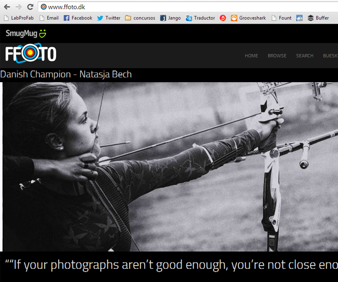Open the Traductor bookmark

pyautogui.click(x=200, y=18)
